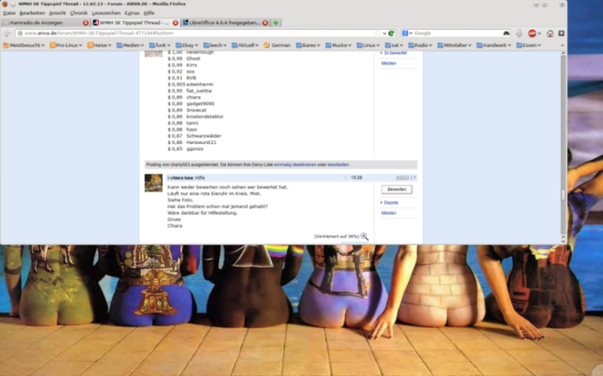Switch to the LibreOffice 4.0.4 freigegeben tab

226,23
